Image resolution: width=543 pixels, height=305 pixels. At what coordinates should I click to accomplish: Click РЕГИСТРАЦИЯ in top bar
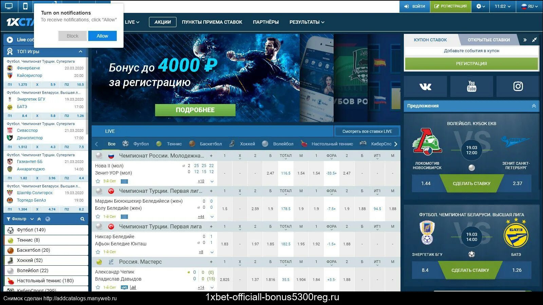451,6
